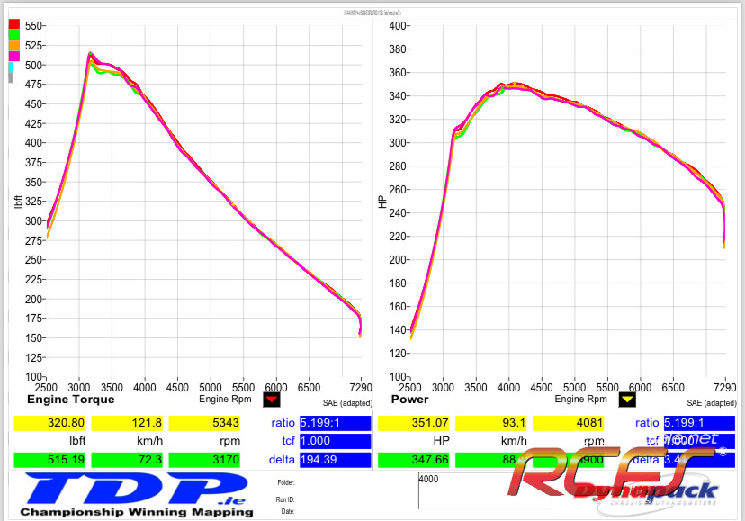
Task: Select the magenta run legend swatch
Action: (x=14, y=57)
